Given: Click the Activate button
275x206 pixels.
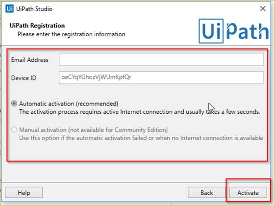Looking at the screenshot, I should 248,193.
